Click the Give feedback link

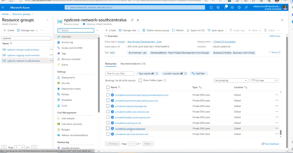click(x=271, y=144)
